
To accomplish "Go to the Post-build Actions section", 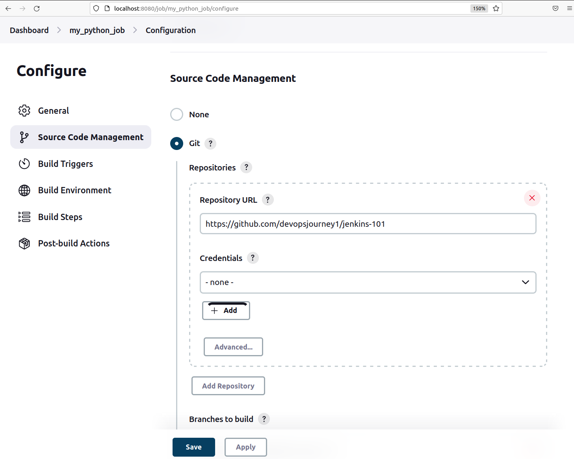I will (81, 243).
